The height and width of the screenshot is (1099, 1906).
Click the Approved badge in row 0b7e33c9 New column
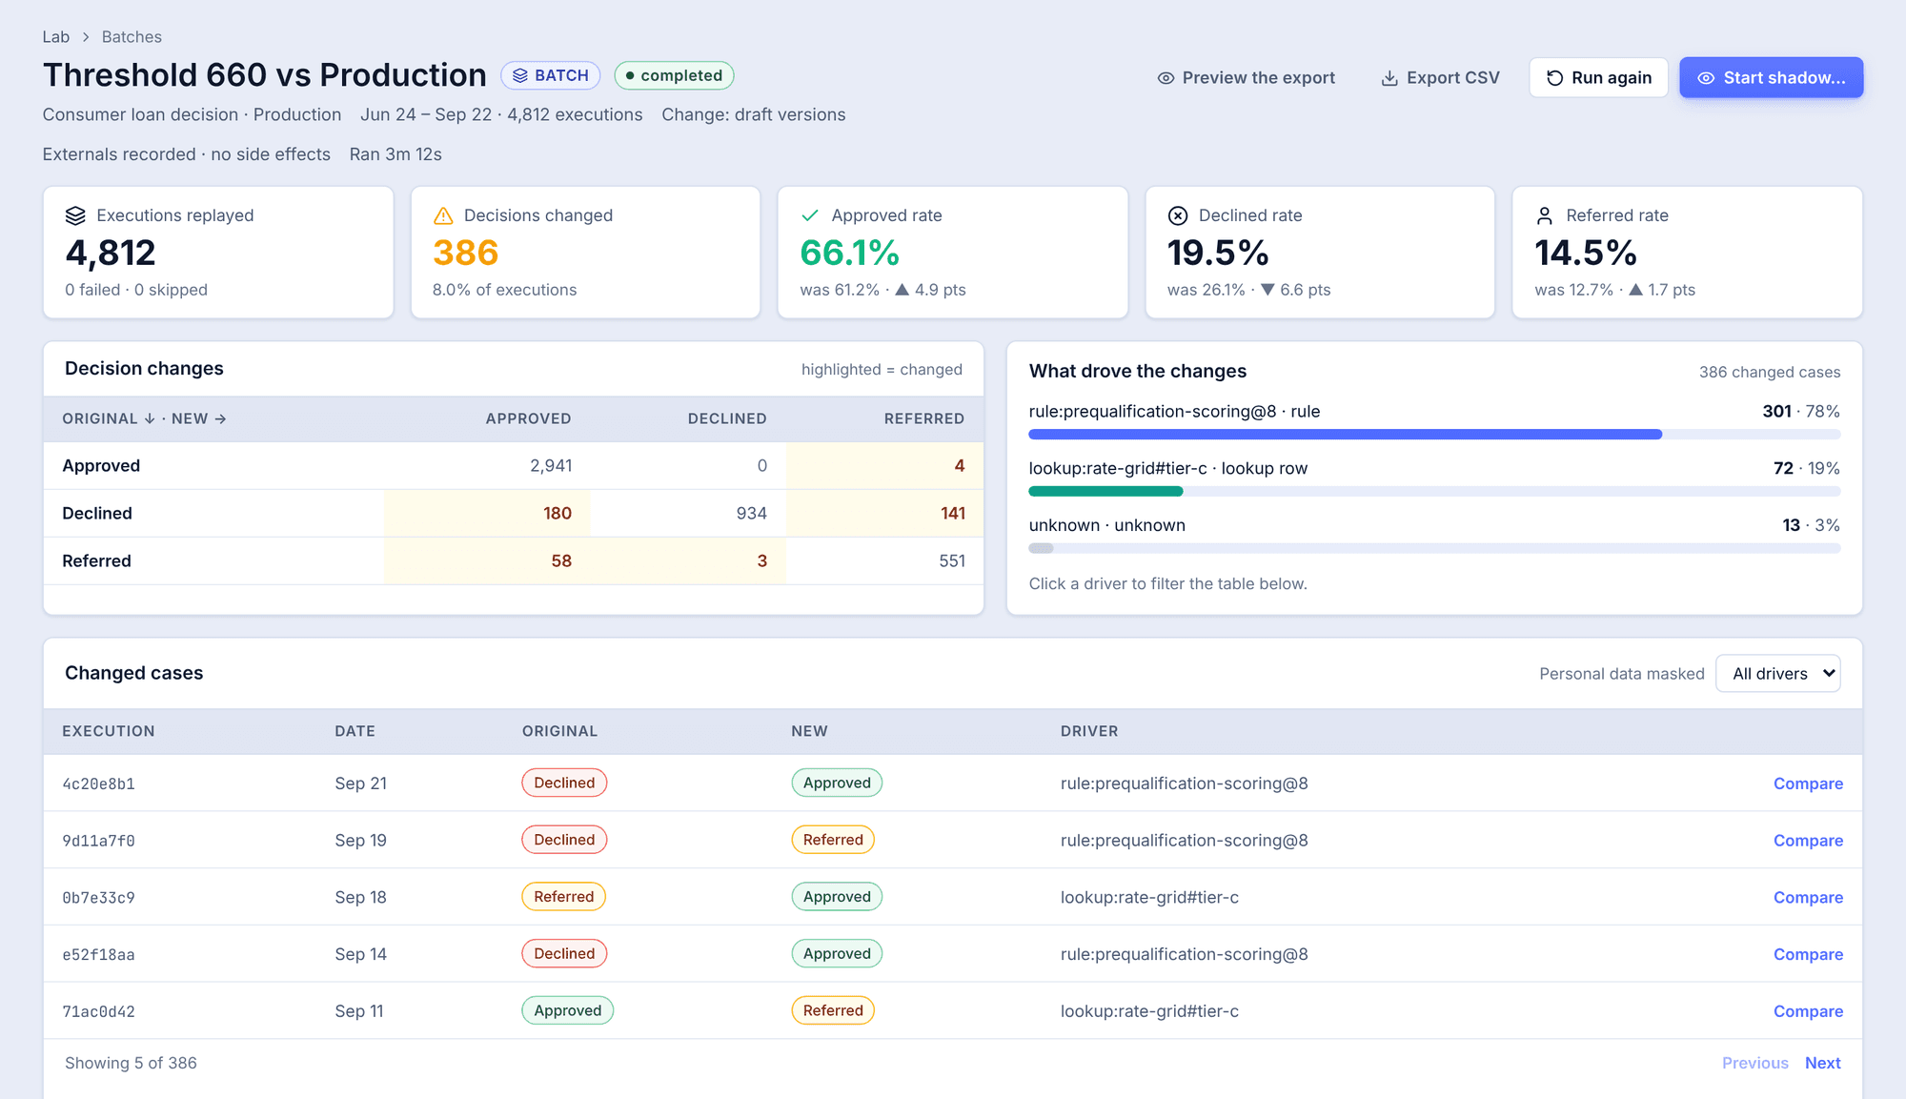[x=837, y=897]
